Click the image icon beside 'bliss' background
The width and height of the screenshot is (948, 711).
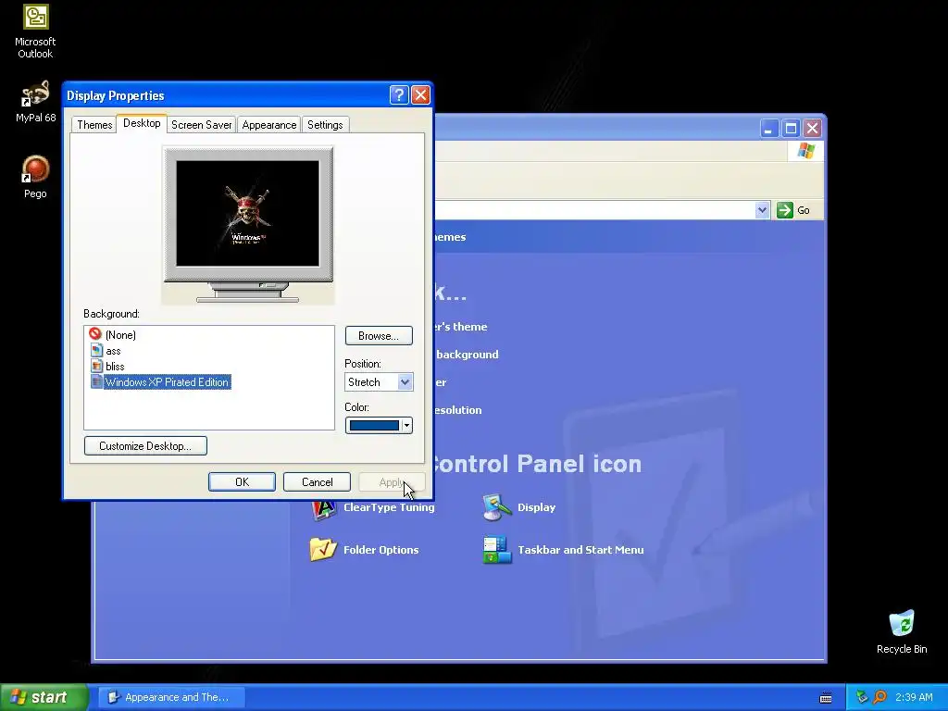point(96,366)
